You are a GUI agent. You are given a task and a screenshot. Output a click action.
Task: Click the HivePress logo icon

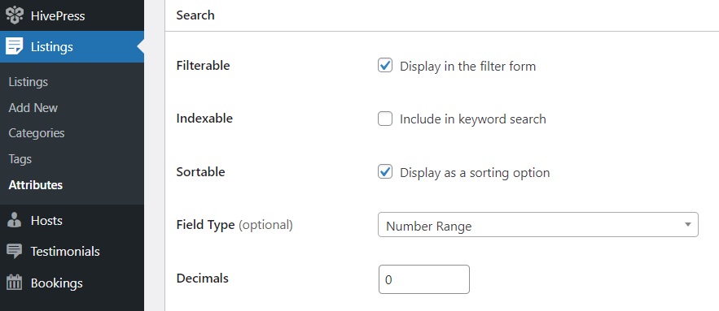coord(14,15)
